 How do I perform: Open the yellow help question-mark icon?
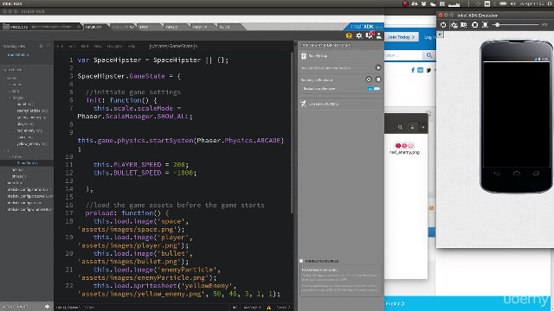(349, 35)
